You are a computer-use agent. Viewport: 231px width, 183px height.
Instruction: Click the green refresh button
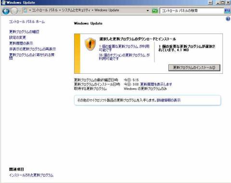coord(155,11)
